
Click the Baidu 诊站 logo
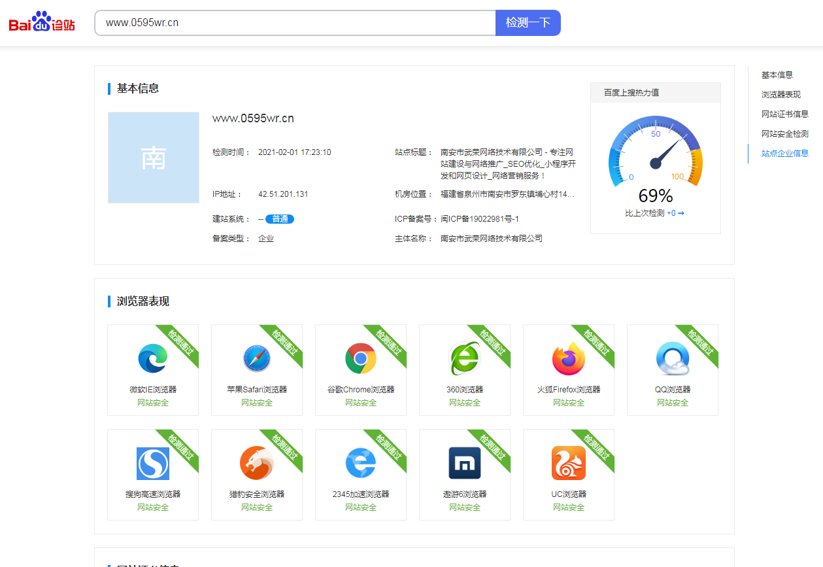tap(41, 22)
